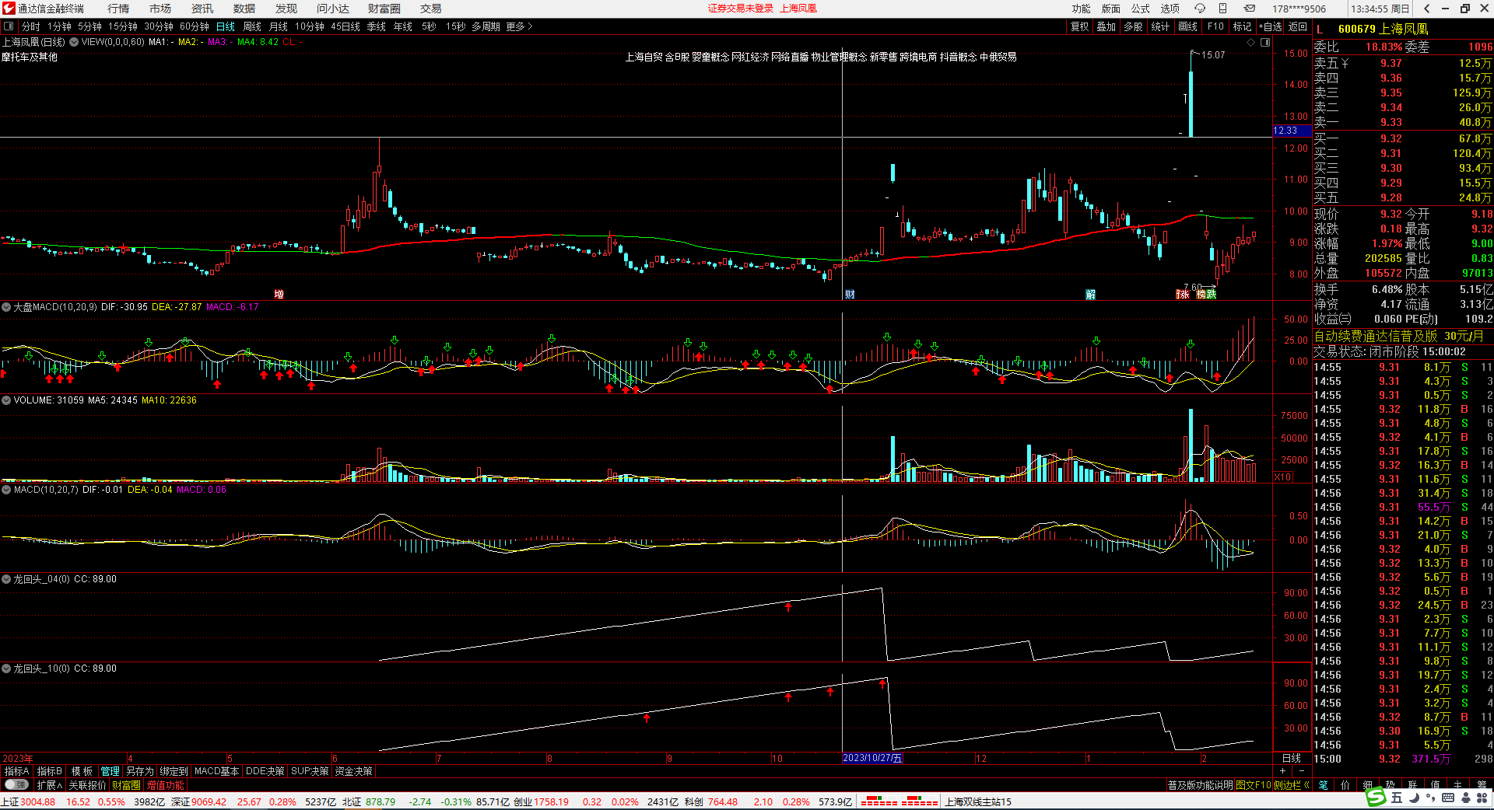Toggle the side panel icon atop the chart

(x=1265, y=42)
